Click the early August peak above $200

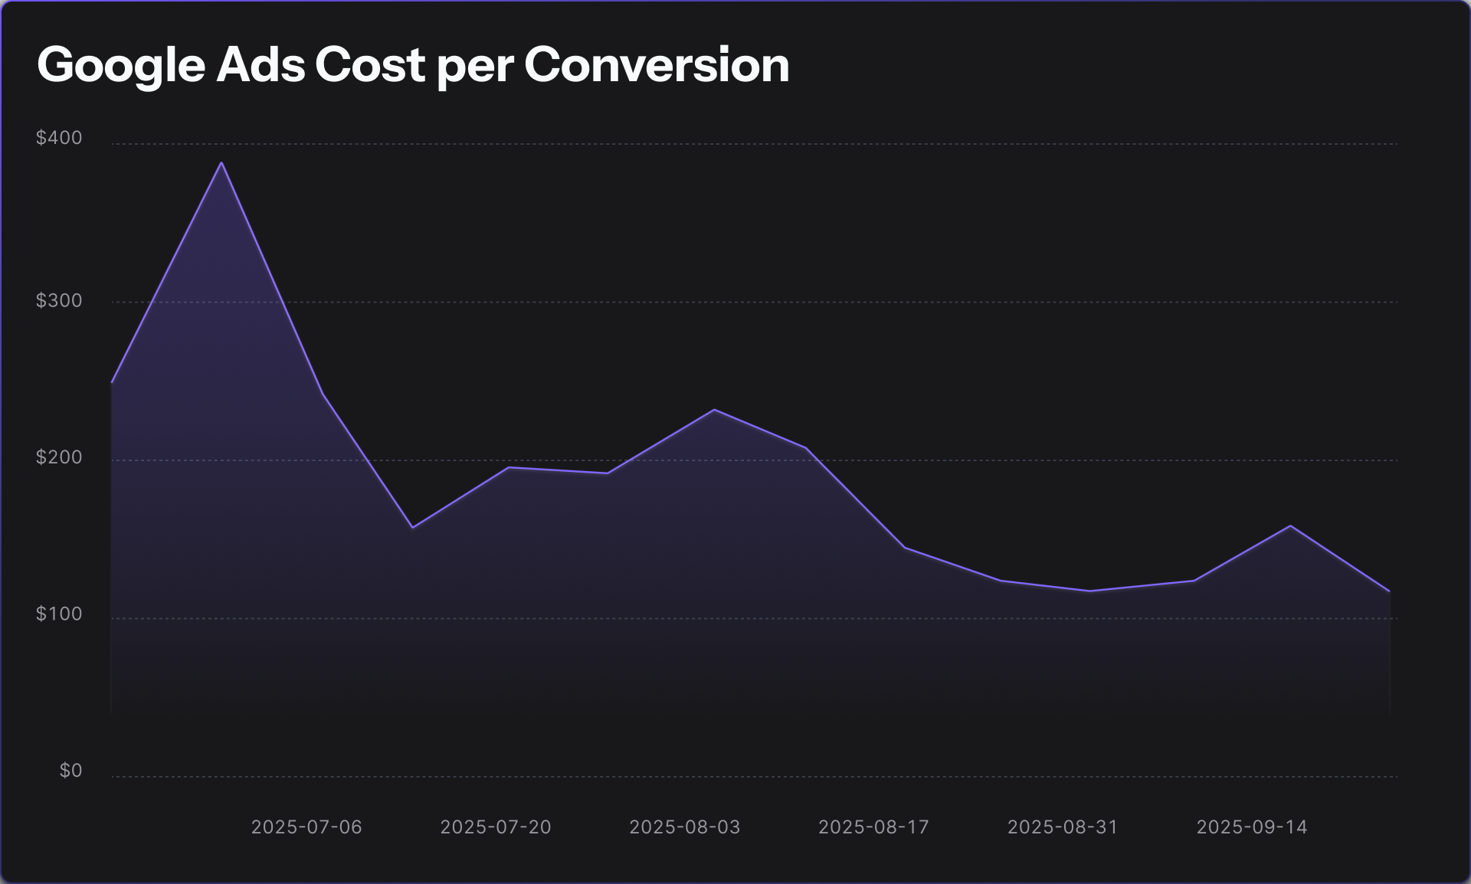coord(714,410)
